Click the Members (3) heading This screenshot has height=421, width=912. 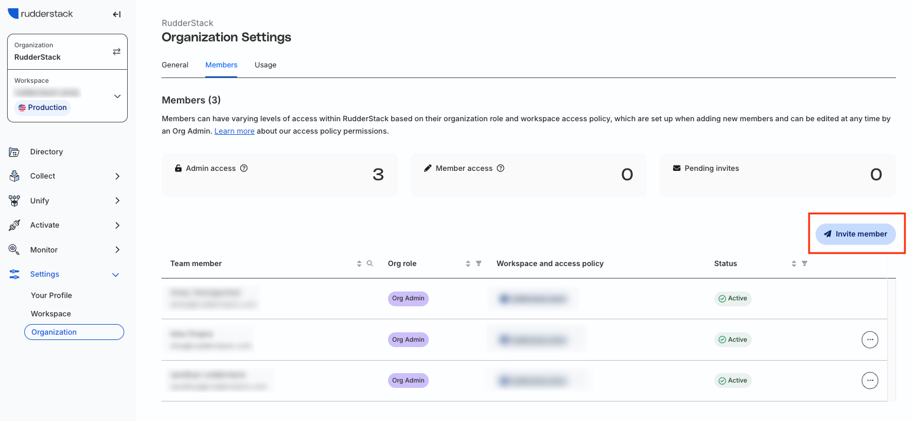(191, 100)
